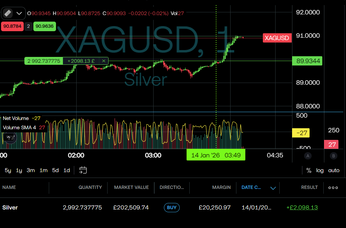Click the green buy price 90.9636
The image size is (346, 228).
(x=44, y=26)
